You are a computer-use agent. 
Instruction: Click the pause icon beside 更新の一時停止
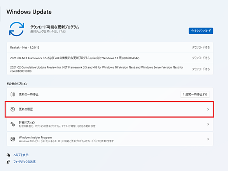click(13, 94)
